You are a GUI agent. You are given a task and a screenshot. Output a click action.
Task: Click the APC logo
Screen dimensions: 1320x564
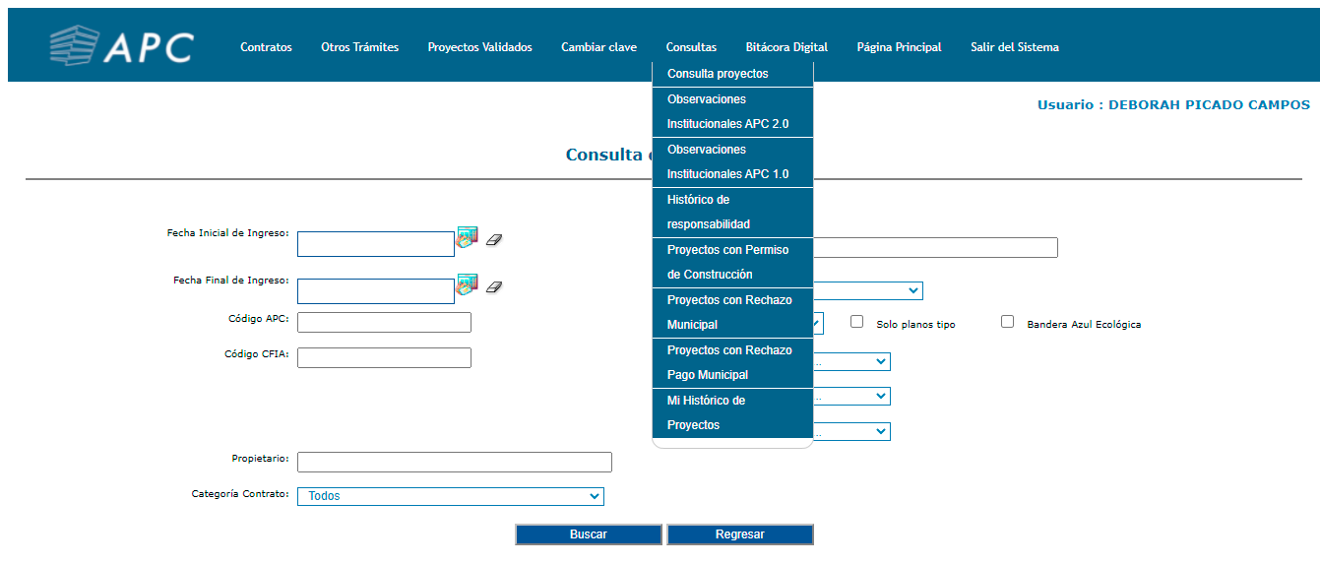coord(121,46)
